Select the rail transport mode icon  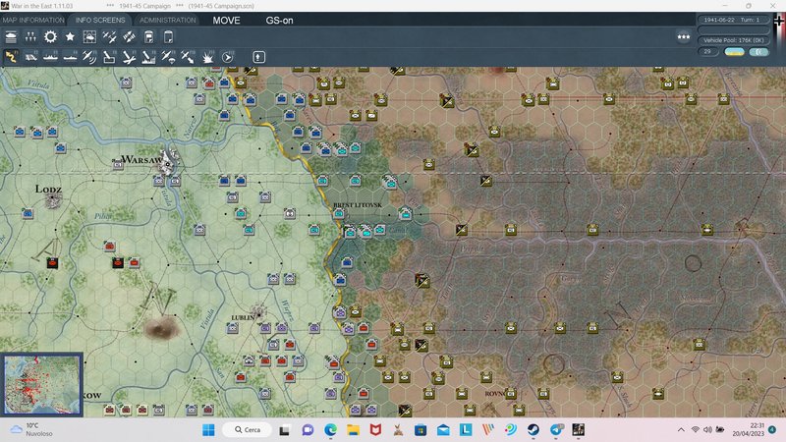[31, 57]
